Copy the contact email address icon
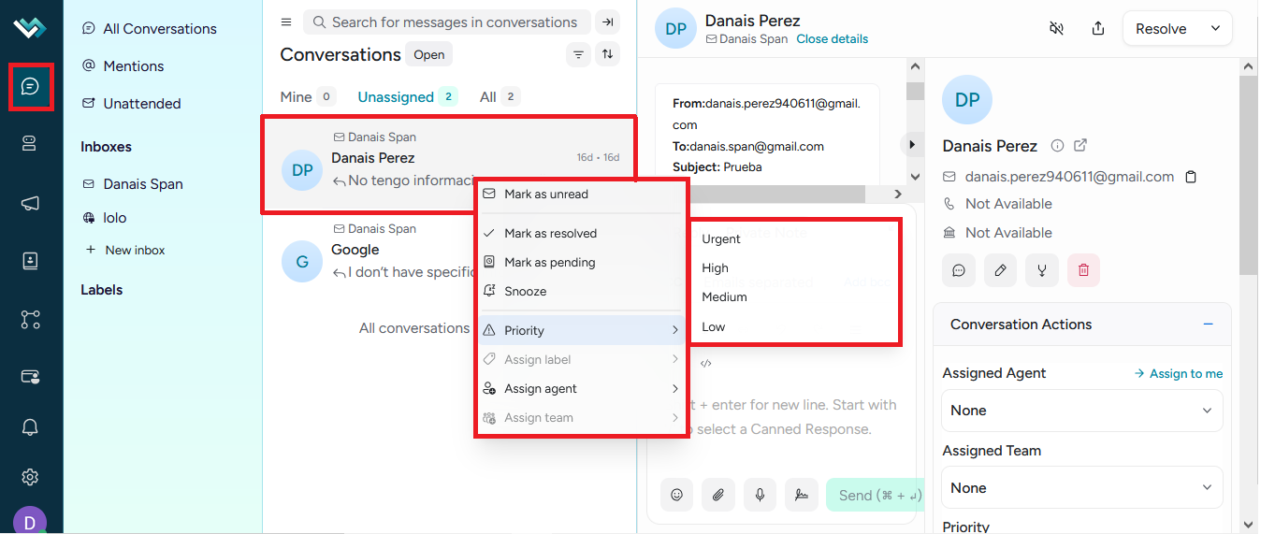This screenshot has width=1275, height=534. (x=1191, y=177)
